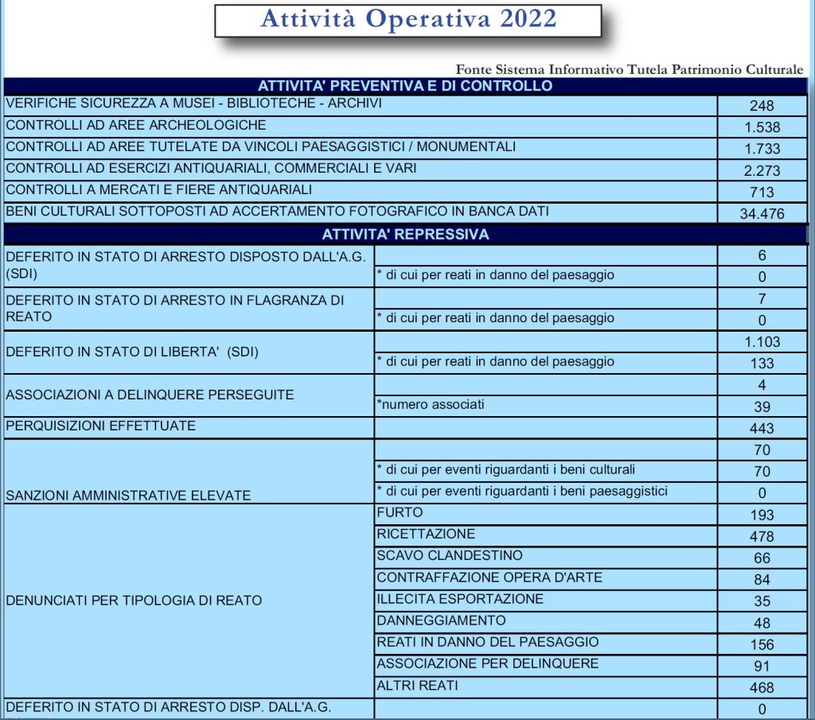
Task: Click the 'FURTO' crime type cell
Action: click(400, 513)
